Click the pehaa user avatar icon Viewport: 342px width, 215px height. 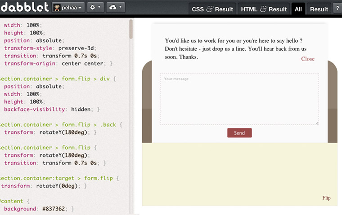[x=57, y=8]
